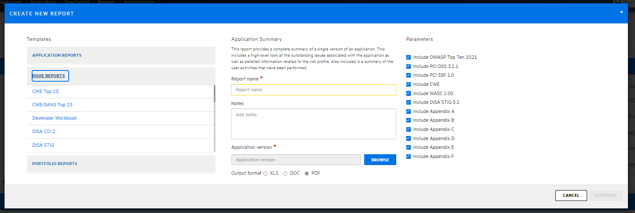Choose PDF output format
Image resolution: width=635 pixels, height=213 pixels.
pyautogui.click(x=307, y=173)
